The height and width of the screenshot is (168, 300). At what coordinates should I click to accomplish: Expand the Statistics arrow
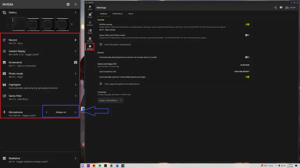(x=76, y=158)
